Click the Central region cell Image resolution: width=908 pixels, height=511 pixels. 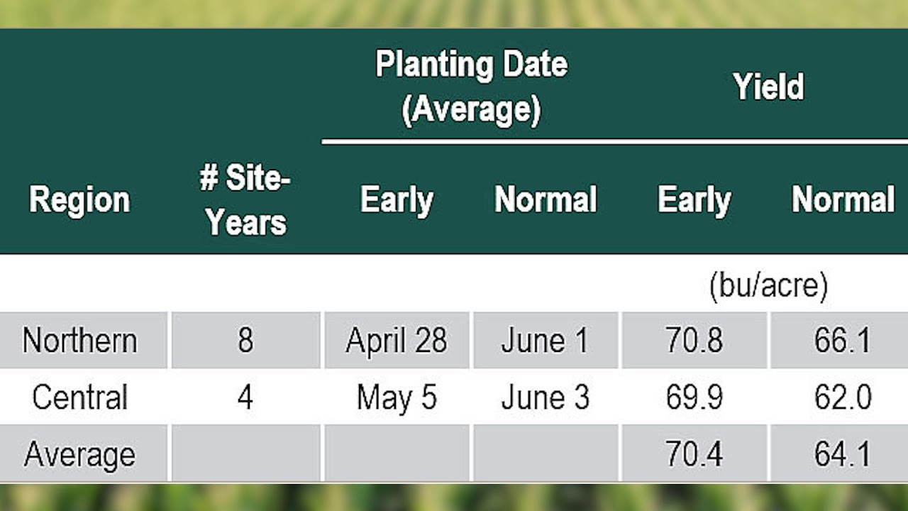coord(79,397)
